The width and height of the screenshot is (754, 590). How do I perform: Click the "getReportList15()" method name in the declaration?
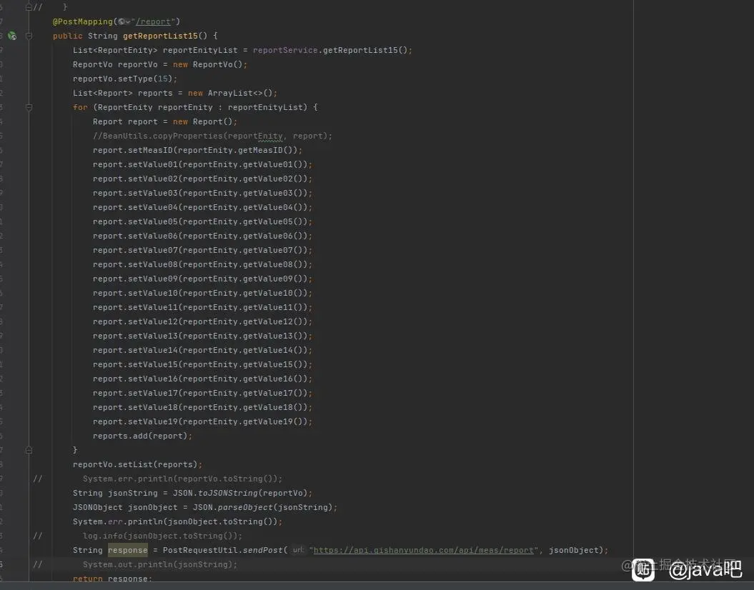[x=165, y=36]
